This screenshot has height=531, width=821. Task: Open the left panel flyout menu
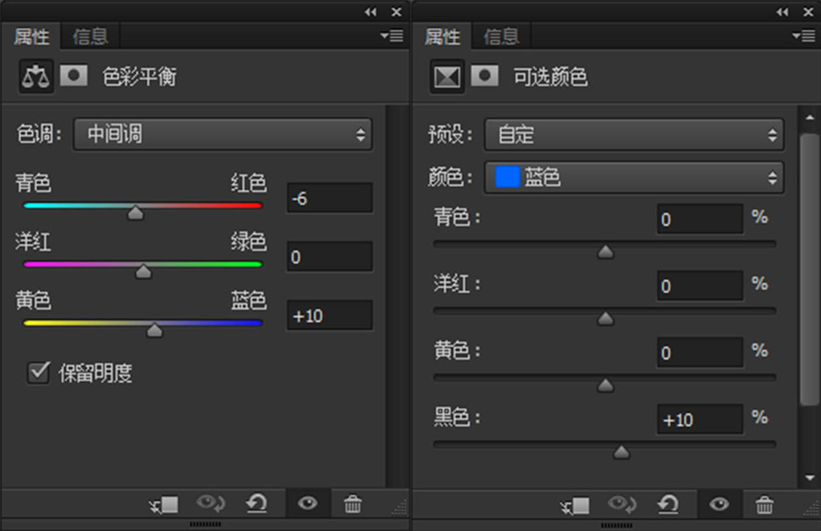click(x=392, y=36)
